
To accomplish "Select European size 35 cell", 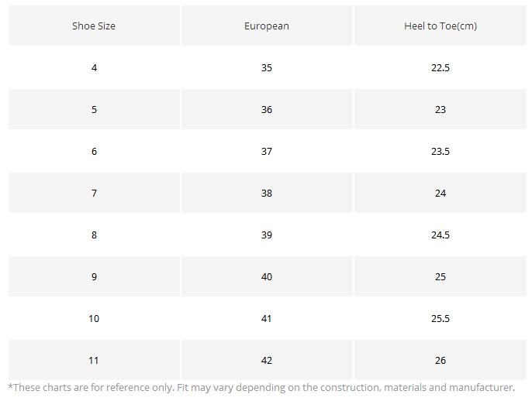I will [x=266, y=67].
